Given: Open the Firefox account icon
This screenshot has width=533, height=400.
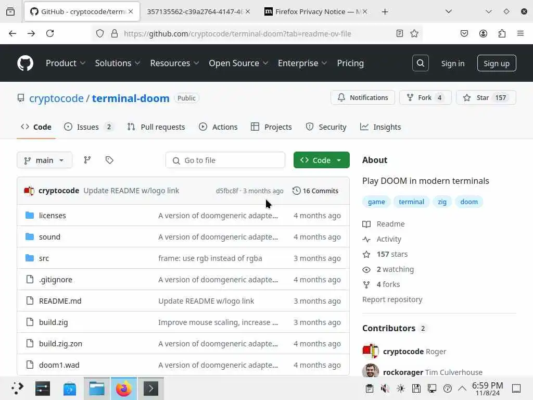Looking at the screenshot, I should click(483, 33).
